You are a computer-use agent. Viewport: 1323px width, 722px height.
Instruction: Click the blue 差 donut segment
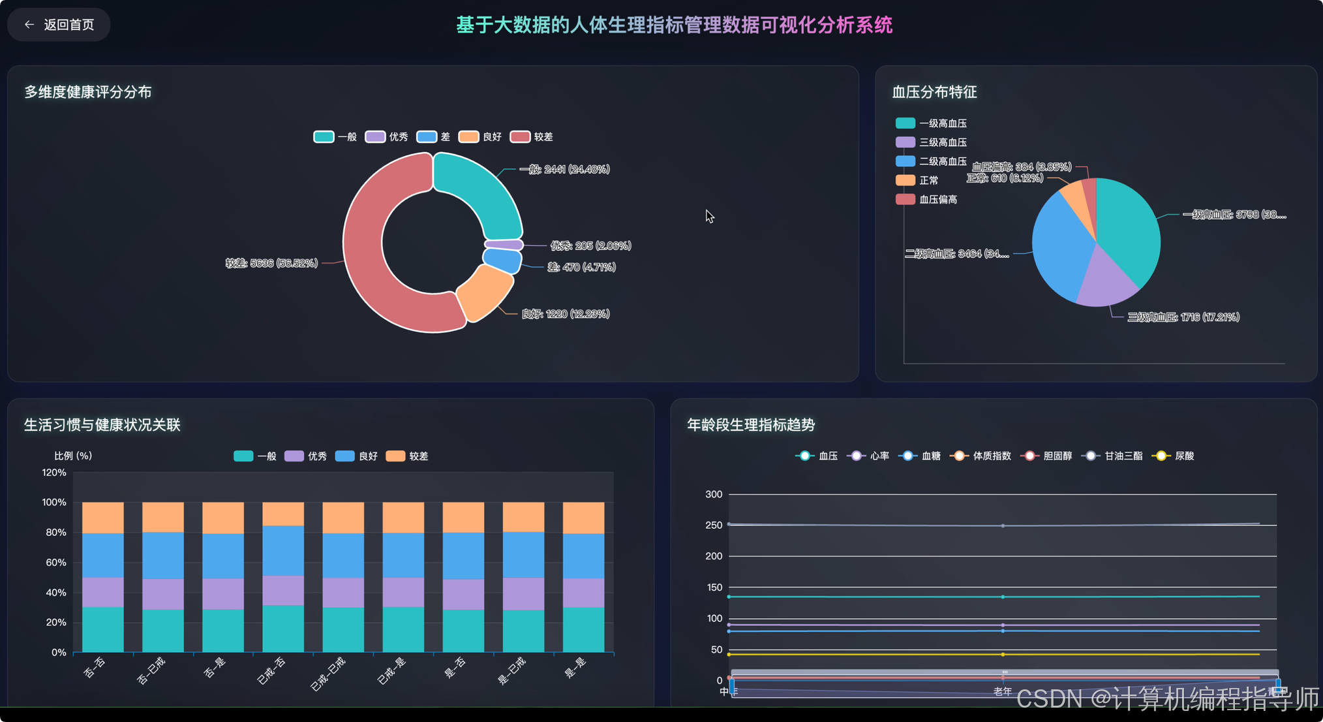click(502, 260)
